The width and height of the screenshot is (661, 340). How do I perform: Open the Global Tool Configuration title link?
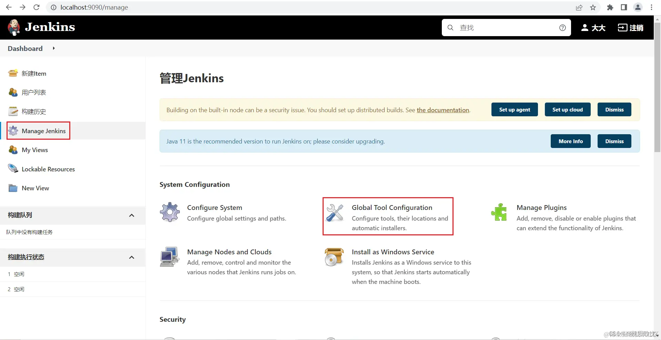pyautogui.click(x=392, y=208)
